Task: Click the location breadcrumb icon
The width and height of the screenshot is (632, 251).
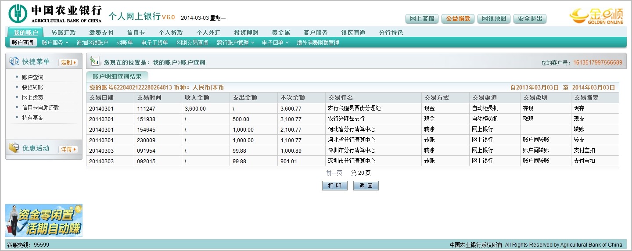Action: click(95, 62)
